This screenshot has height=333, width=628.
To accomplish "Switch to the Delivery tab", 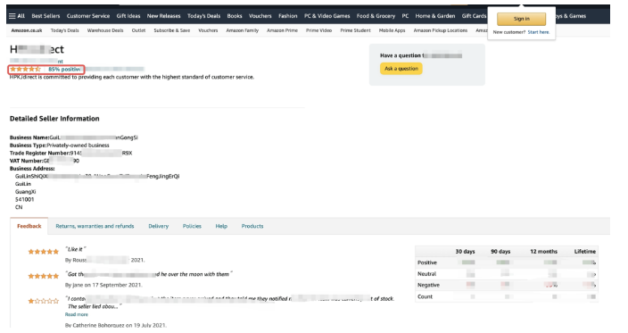I will tap(158, 227).
